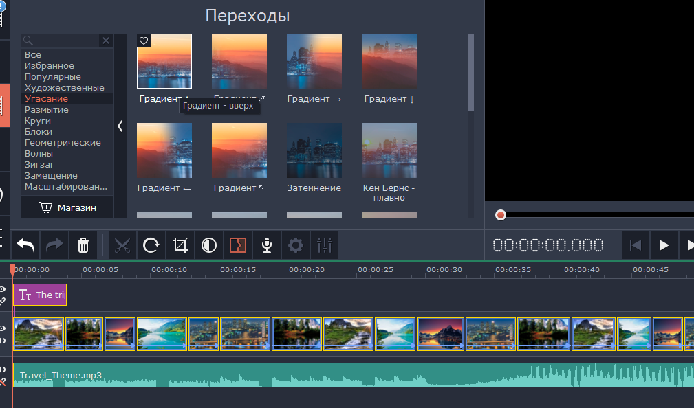Screen dimensions: 694x408
Task: Open the Магазин store
Action: coord(67,207)
